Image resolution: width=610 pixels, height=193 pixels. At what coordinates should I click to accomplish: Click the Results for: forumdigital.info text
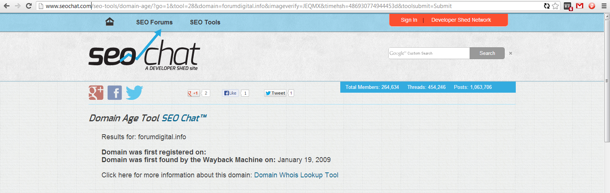coord(144,137)
